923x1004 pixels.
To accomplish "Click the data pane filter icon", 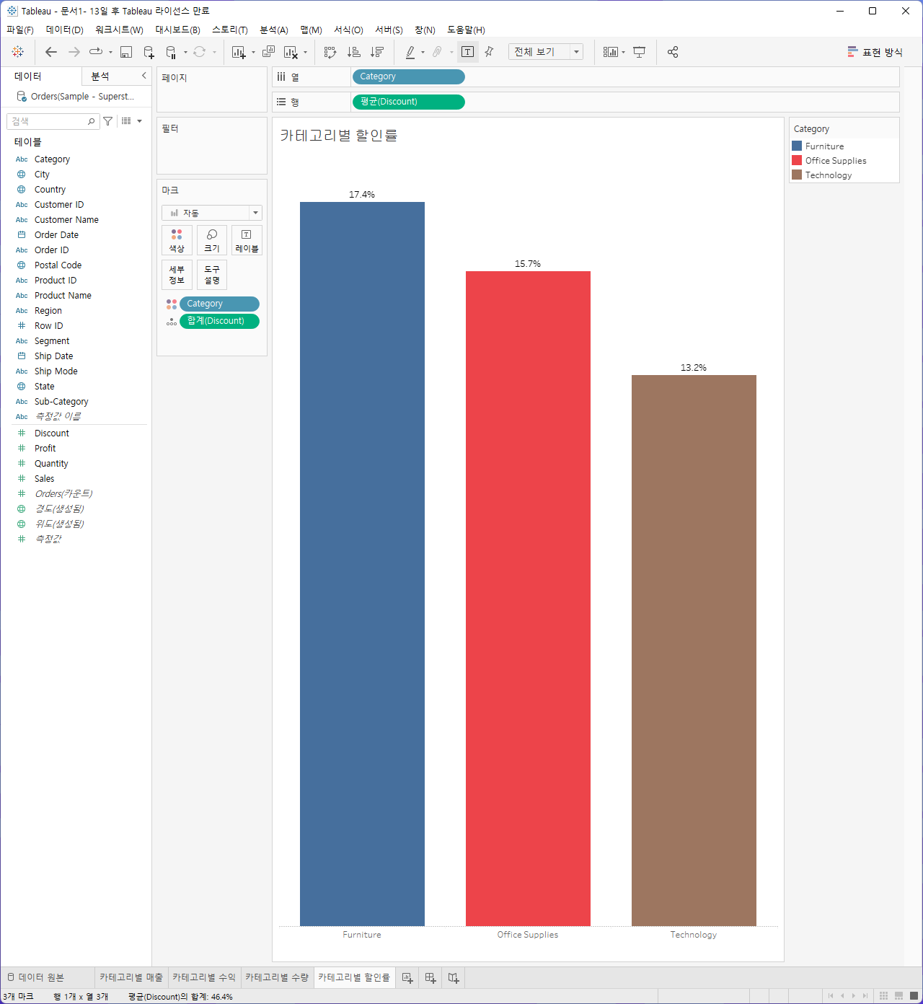I will (108, 121).
